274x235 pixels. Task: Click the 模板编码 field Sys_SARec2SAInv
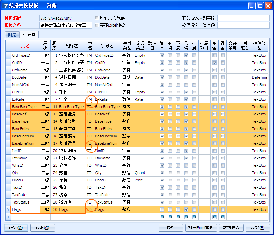point(66,18)
